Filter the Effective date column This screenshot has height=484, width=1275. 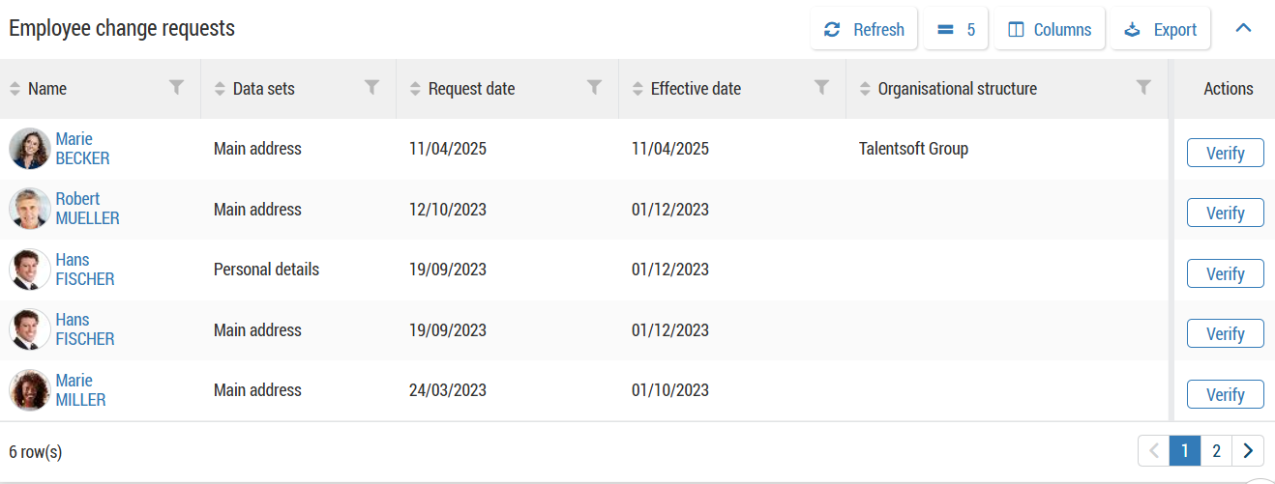821,88
